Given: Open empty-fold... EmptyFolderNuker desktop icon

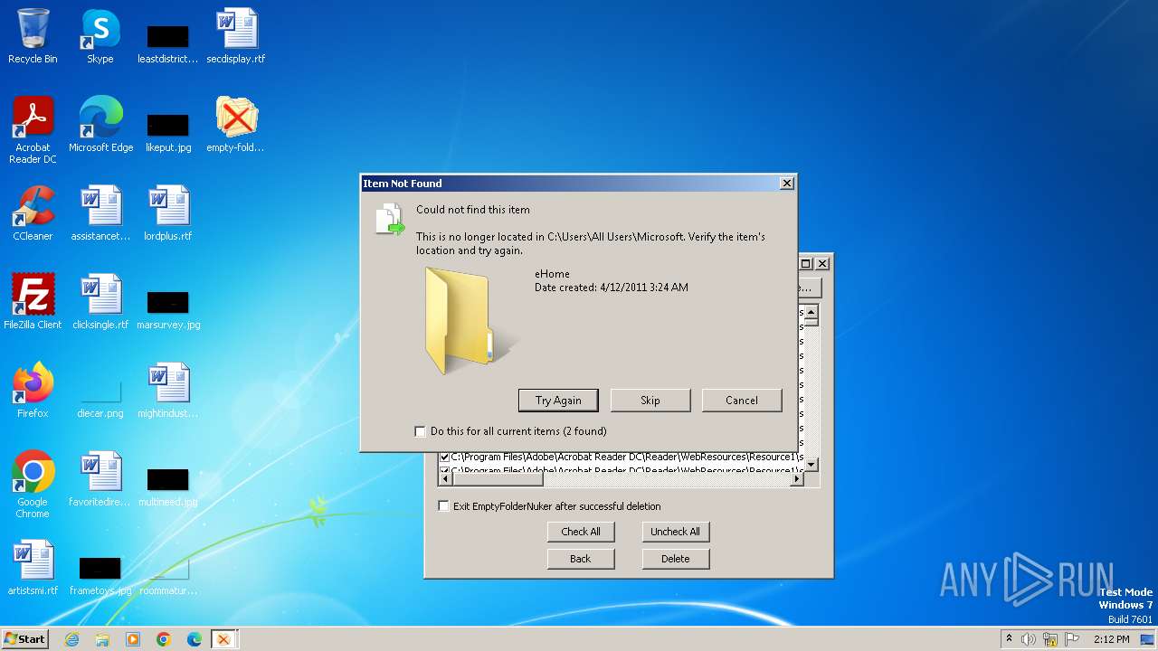Looking at the screenshot, I should click(236, 125).
